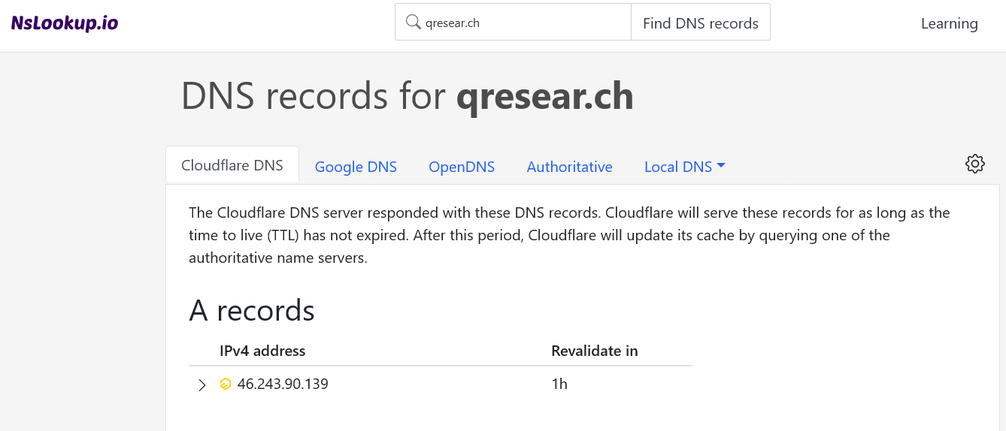Click the magnifier icon in search box
This screenshot has height=431, width=1006.
point(413,22)
